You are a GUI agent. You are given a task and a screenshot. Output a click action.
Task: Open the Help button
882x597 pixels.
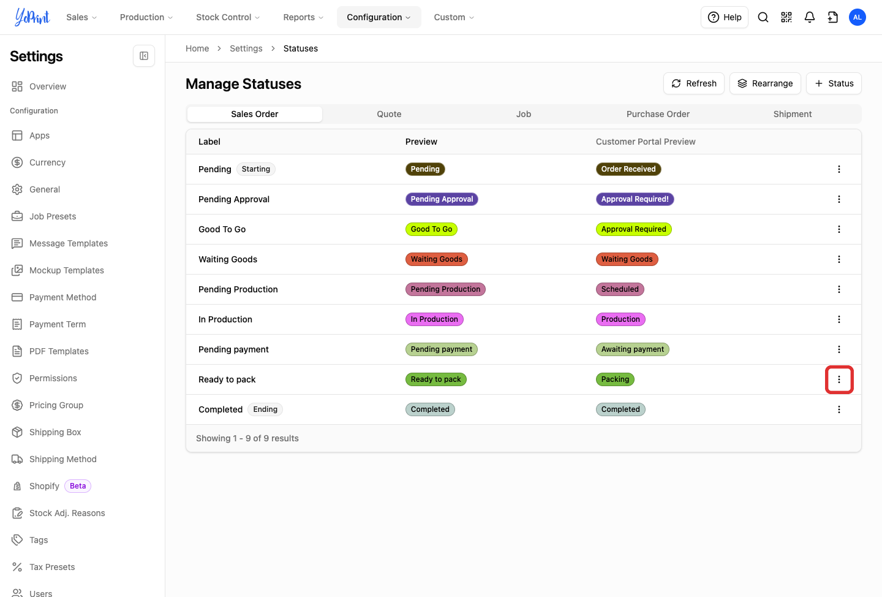coord(725,17)
